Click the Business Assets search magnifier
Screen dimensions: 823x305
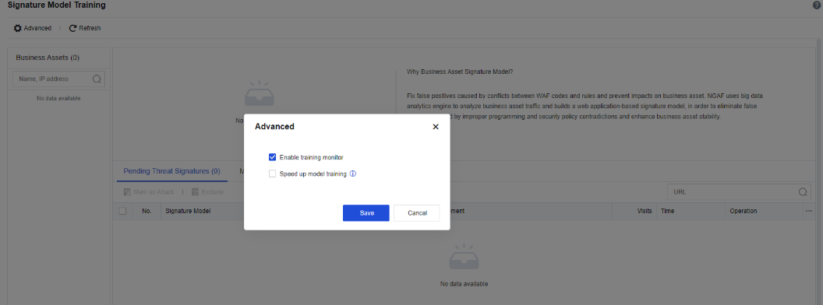97,79
